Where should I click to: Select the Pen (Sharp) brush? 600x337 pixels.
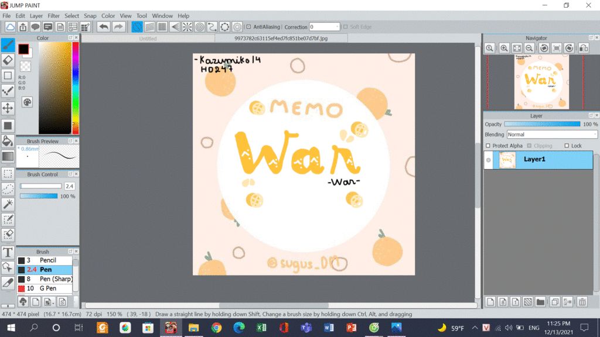click(45, 279)
